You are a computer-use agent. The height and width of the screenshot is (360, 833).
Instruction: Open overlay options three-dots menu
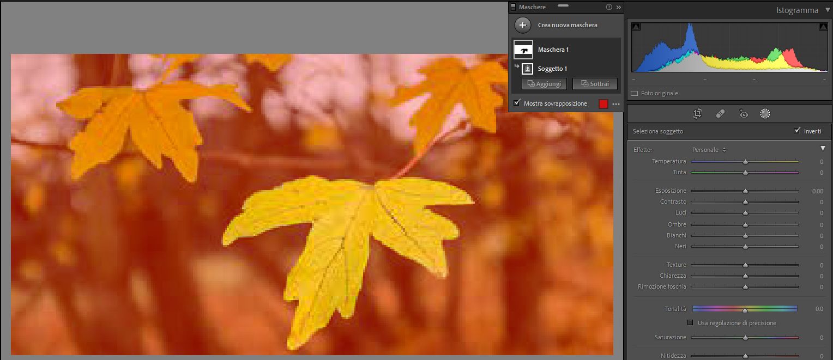pyautogui.click(x=617, y=104)
